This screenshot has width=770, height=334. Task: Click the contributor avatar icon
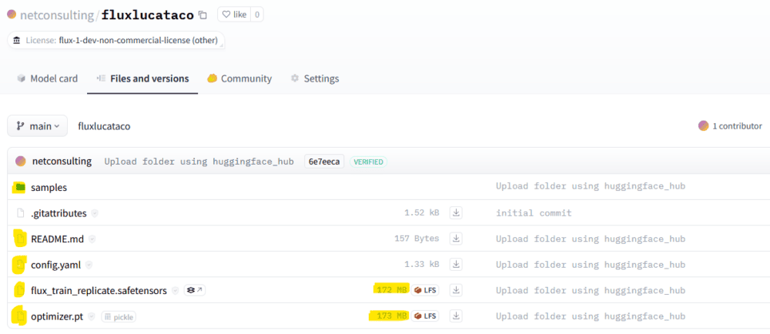pyautogui.click(x=704, y=126)
